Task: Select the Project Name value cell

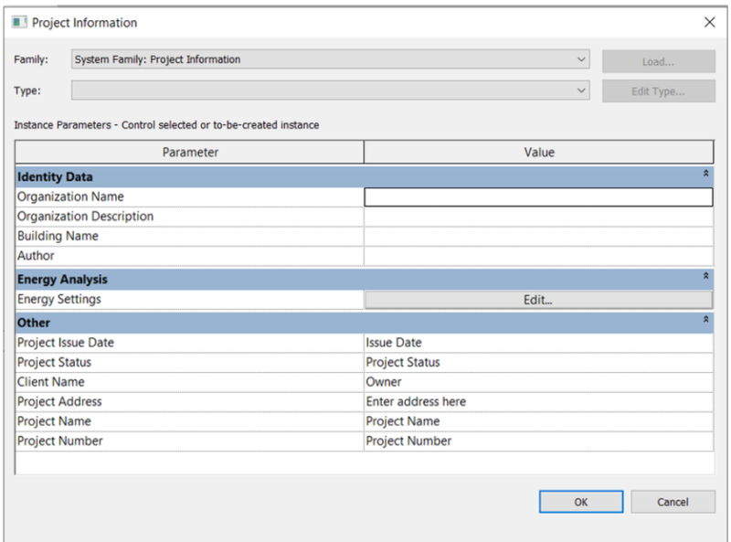Action: coord(538,421)
